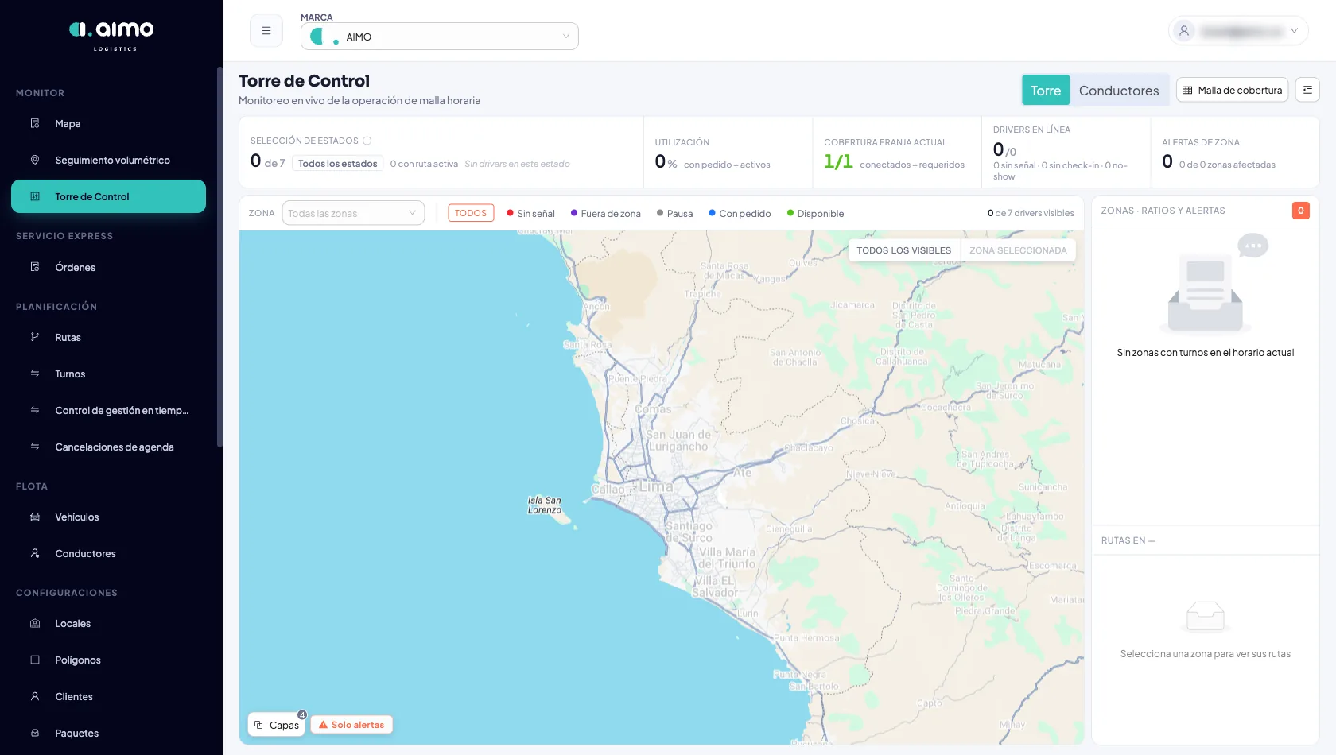Screen dimensions: 1336x755
Task: Click the Todos los estados button
Action: coord(338,164)
